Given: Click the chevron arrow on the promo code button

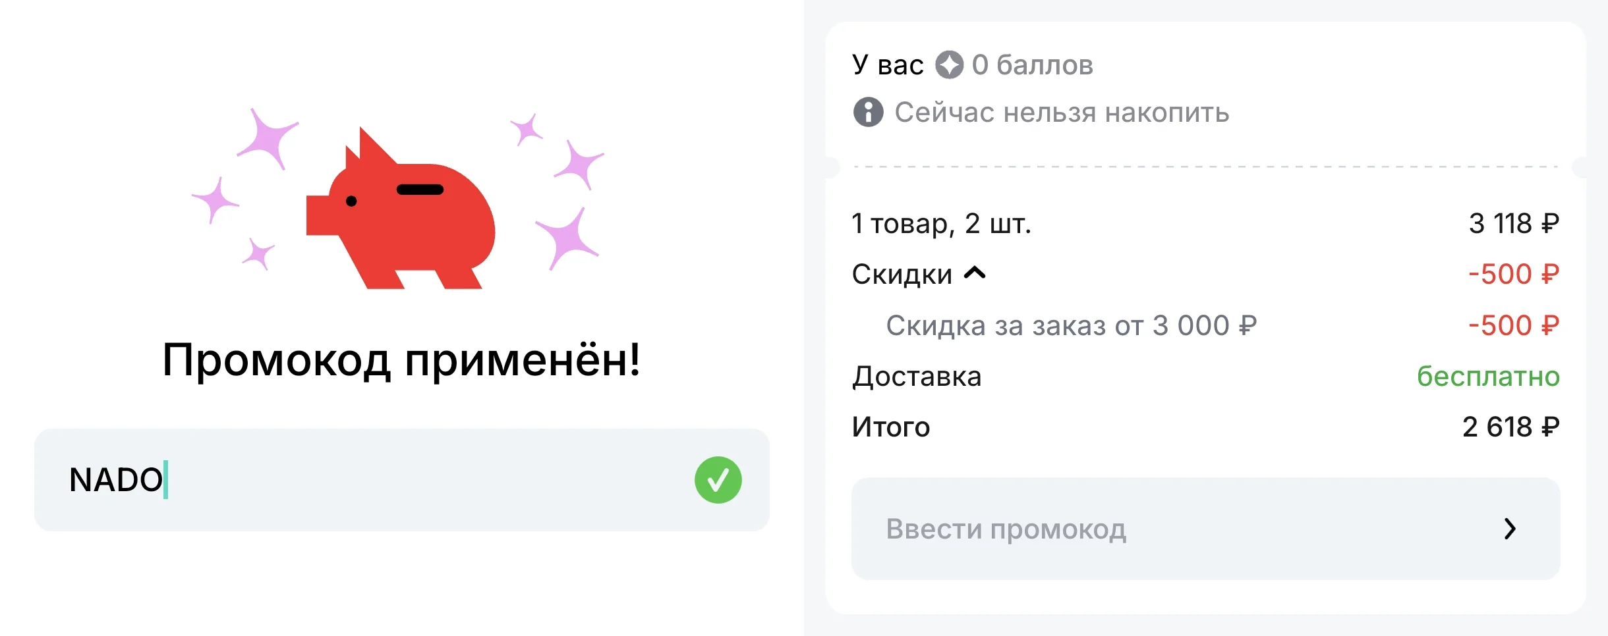Looking at the screenshot, I should coord(1510,528).
